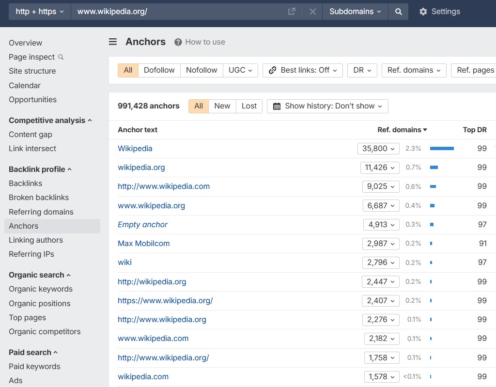
Task: Expand 2,796 wiki ref domains
Action: click(x=381, y=263)
